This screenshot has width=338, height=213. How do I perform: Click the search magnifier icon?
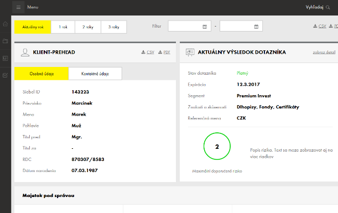coord(328,8)
